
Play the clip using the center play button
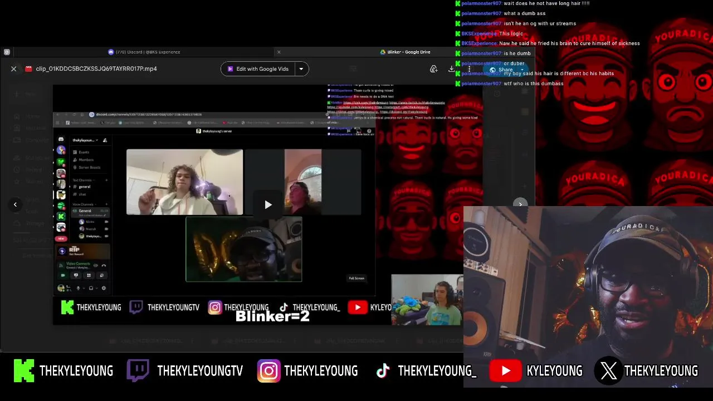pos(268,204)
